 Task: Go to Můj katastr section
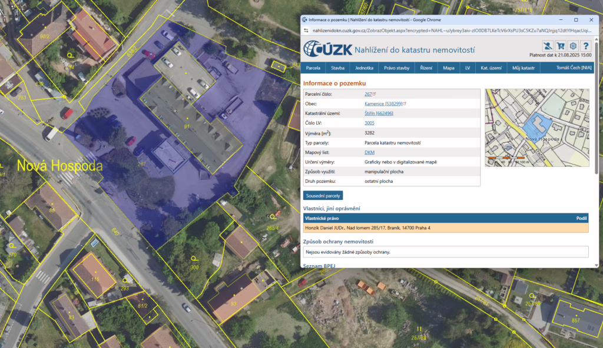pos(523,68)
